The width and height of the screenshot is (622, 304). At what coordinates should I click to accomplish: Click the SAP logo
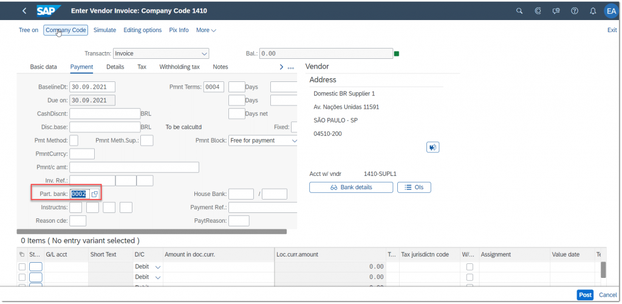click(x=49, y=11)
